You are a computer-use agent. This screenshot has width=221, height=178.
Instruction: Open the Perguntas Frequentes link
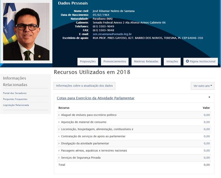15,99
